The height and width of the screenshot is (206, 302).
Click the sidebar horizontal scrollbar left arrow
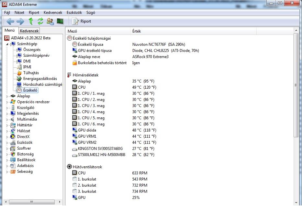[6, 202]
